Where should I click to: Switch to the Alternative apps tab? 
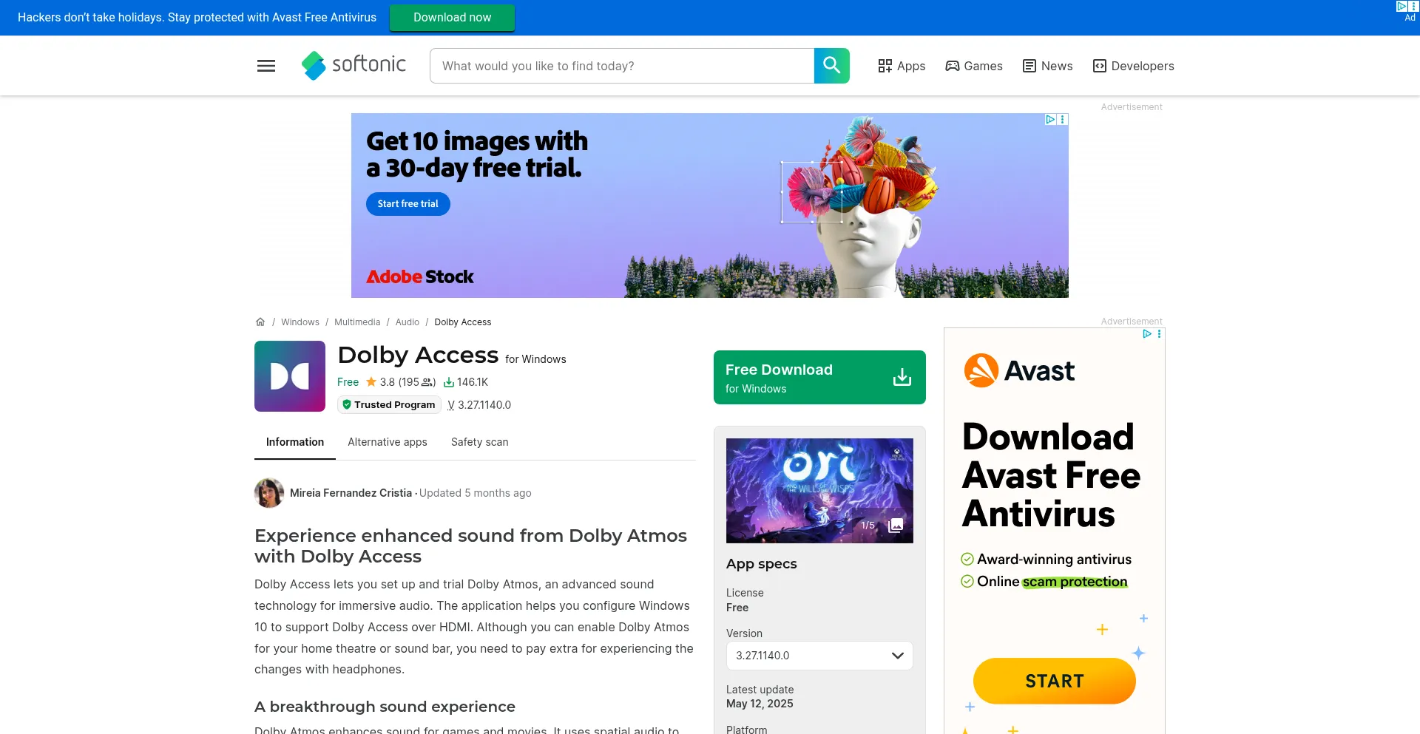point(388,442)
